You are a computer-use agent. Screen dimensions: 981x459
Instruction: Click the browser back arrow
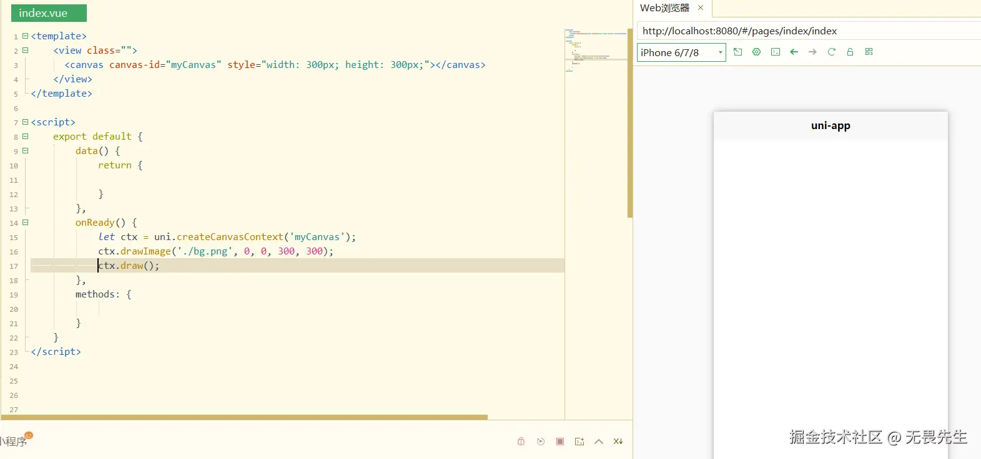click(794, 52)
